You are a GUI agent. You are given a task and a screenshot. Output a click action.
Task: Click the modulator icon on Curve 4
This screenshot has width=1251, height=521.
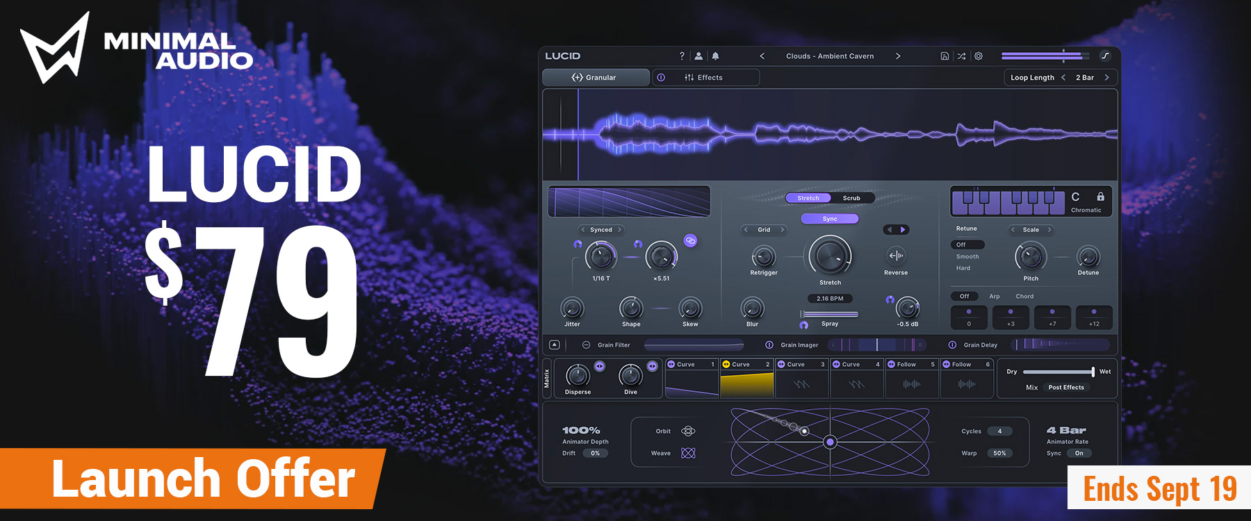(836, 364)
